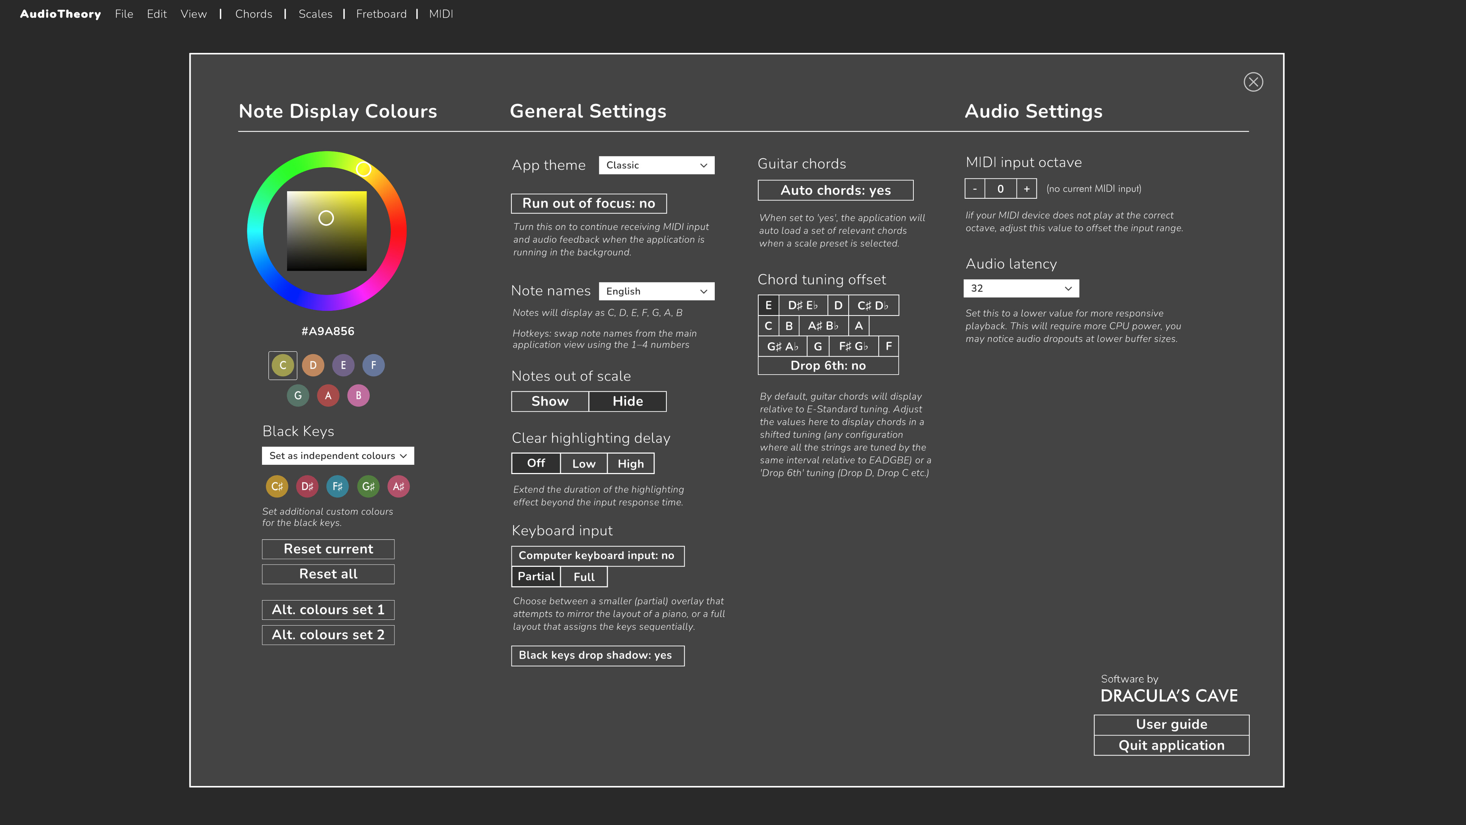Viewport: 1466px width, 825px height.
Task: Click the Reset all button
Action: tap(328, 574)
